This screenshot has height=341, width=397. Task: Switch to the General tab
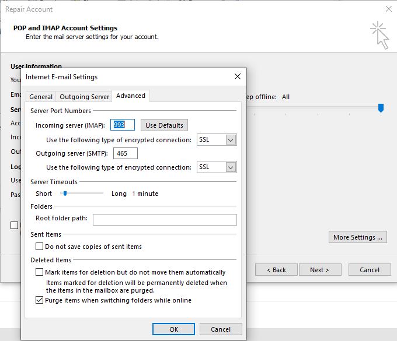(x=41, y=97)
